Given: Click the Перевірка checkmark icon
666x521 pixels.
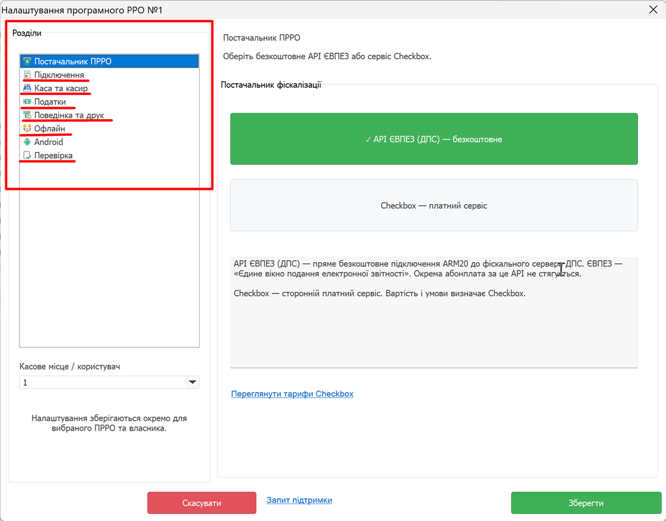Looking at the screenshot, I should 27,155.
